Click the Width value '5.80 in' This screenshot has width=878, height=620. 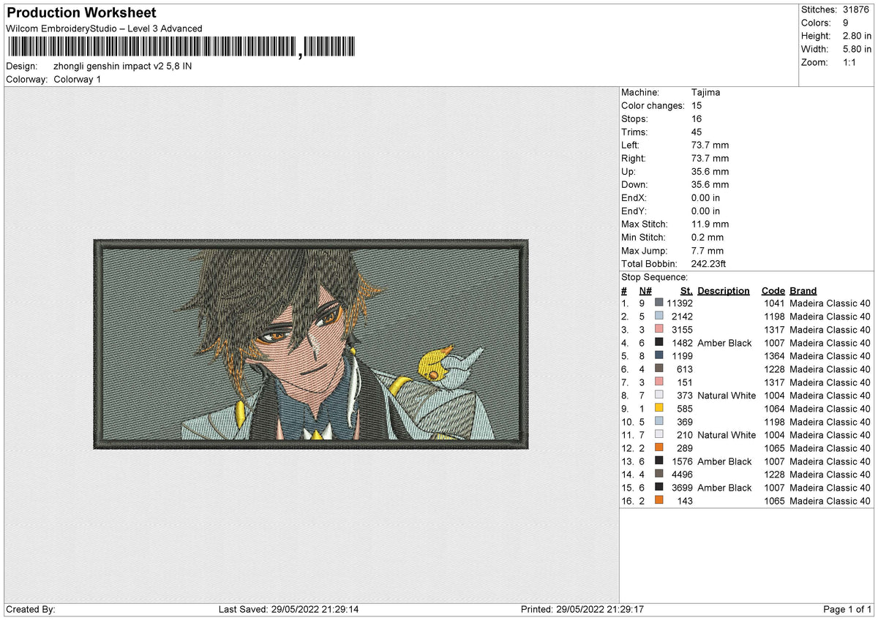[x=857, y=49]
